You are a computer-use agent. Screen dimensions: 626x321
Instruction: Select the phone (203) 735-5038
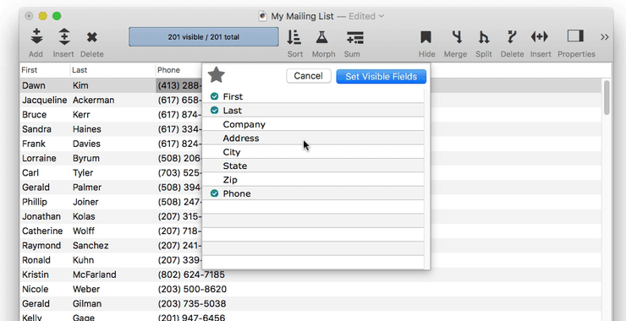tap(192, 303)
